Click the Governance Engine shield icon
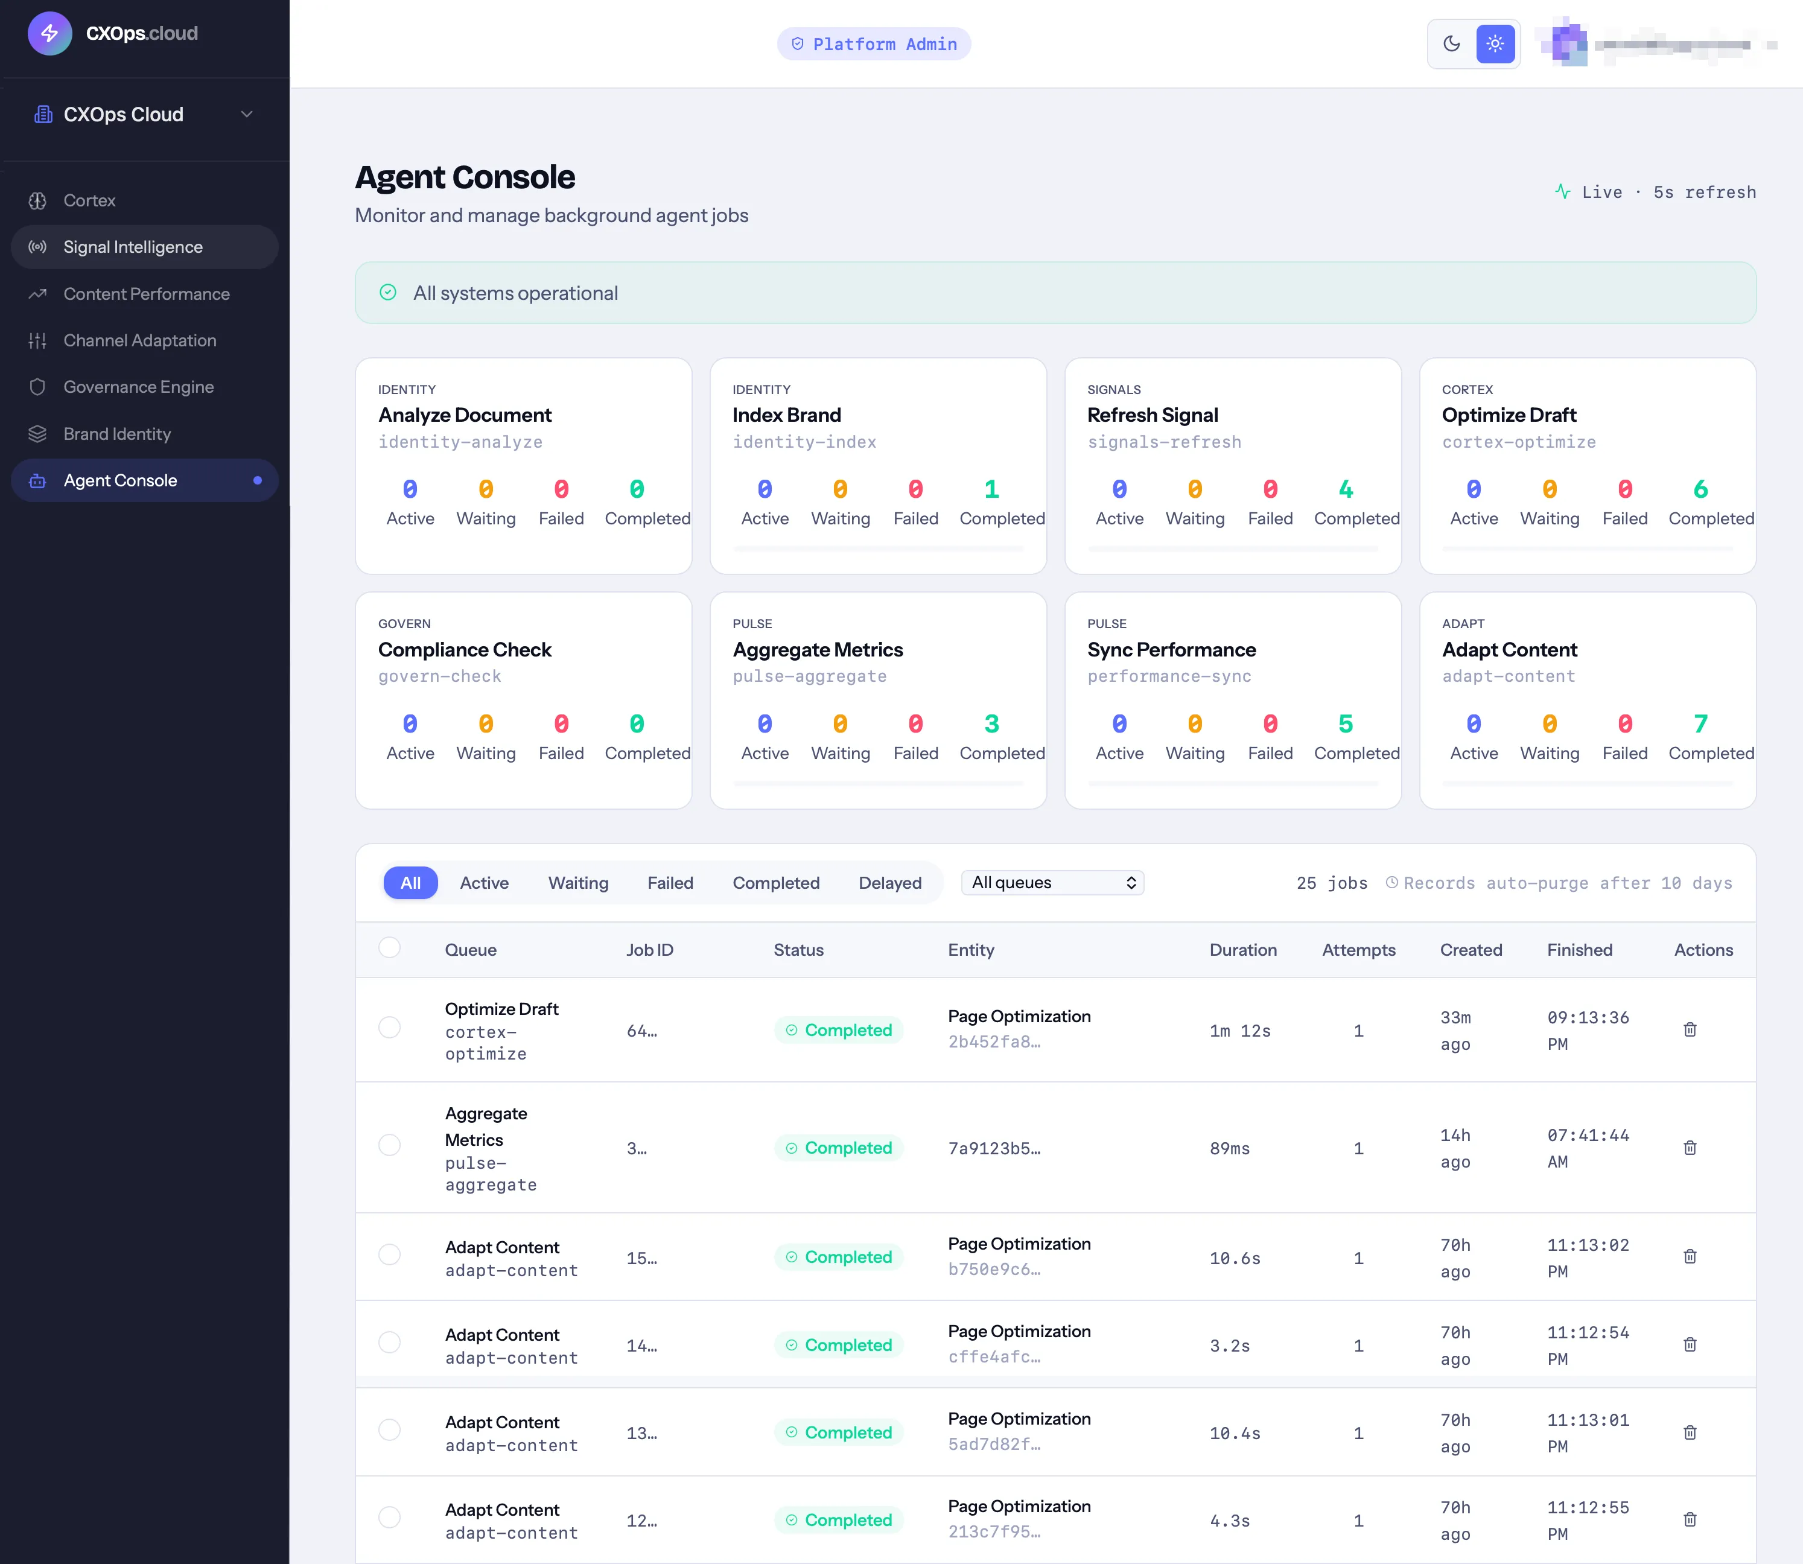The width and height of the screenshot is (1803, 1564). 37,387
